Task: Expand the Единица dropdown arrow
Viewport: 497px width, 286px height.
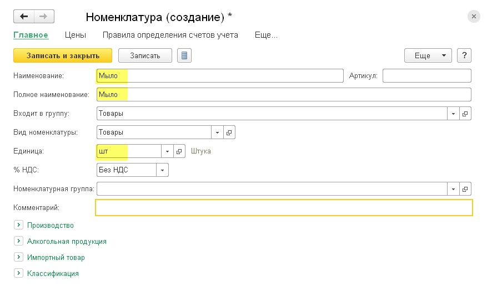Action: pyautogui.click(x=167, y=151)
